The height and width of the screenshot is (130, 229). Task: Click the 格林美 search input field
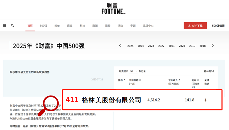(x=207, y=71)
